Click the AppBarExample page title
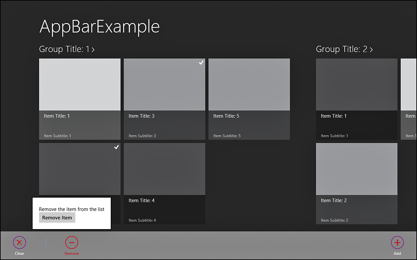Image resolution: width=417 pixels, height=260 pixels. tap(100, 27)
